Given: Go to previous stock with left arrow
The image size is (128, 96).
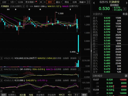Looking at the screenshot, I should [94, 3].
